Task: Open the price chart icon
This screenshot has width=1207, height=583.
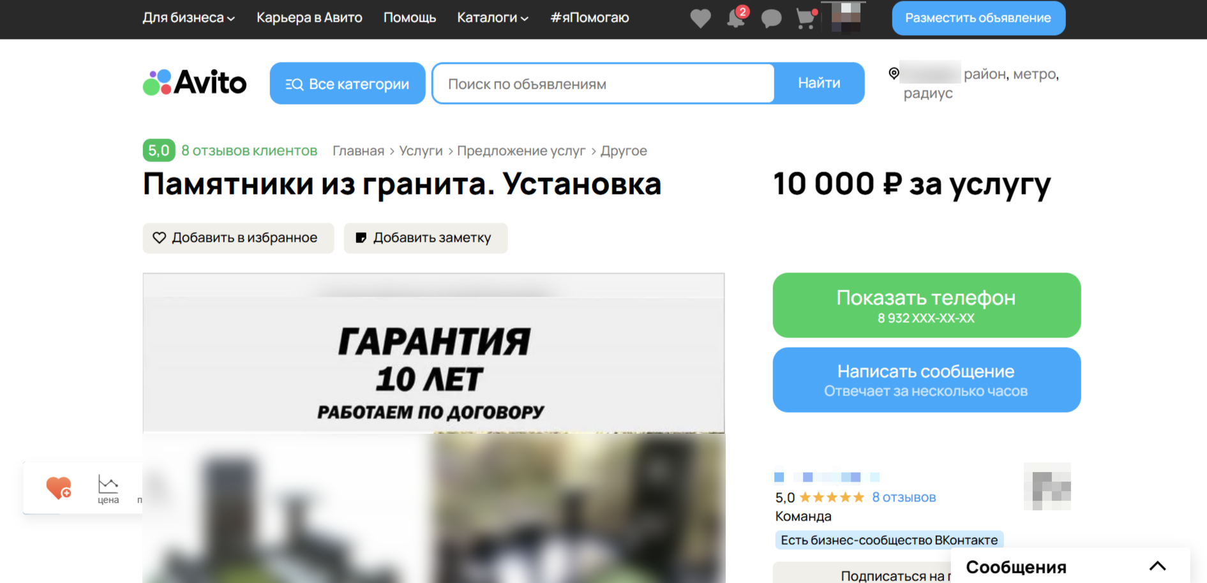Action: [x=108, y=489]
